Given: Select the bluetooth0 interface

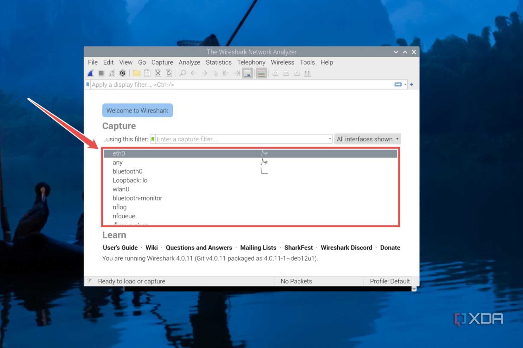Looking at the screenshot, I should (x=250, y=171).
